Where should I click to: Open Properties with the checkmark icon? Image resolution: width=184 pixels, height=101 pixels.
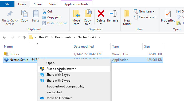click(168, 14)
